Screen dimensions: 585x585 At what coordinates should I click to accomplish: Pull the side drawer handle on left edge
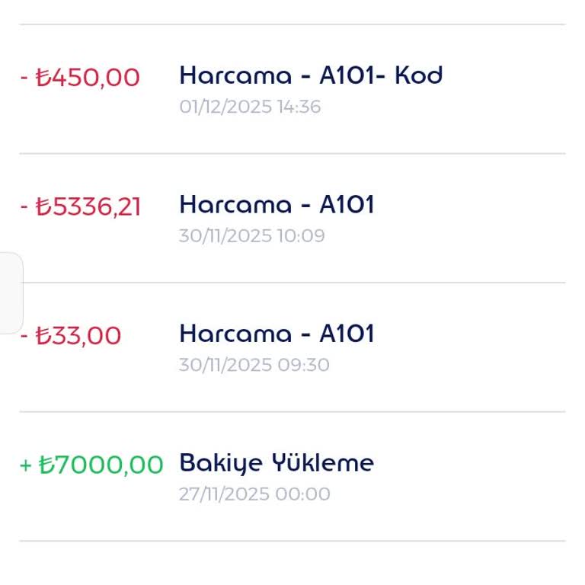pos(11,293)
